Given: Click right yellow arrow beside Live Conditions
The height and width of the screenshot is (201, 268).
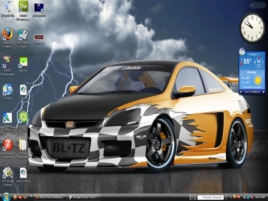Looking at the screenshot, I should (x=263, y=92).
